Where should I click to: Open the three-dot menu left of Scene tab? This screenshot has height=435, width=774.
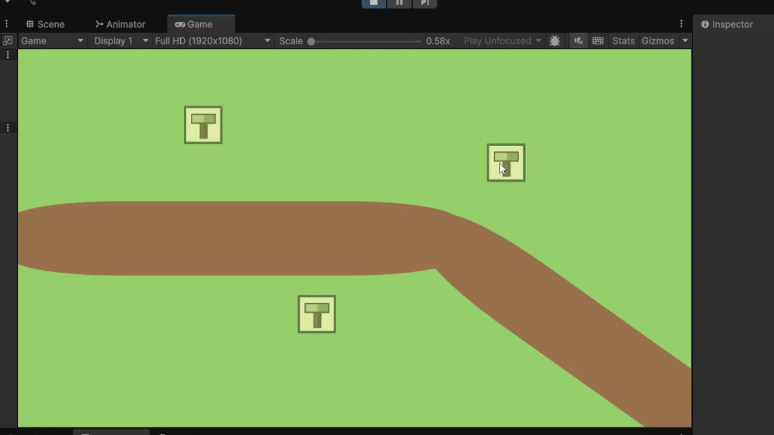coord(7,24)
